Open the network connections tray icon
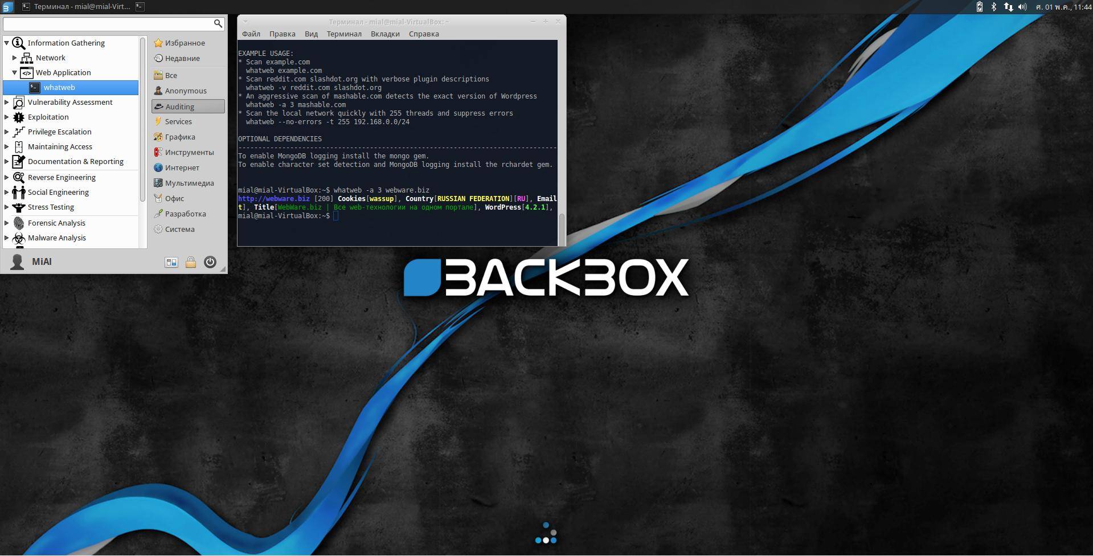 click(1008, 7)
